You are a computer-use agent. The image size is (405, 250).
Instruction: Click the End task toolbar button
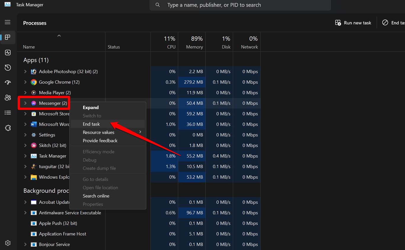click(x=393, y=23)
